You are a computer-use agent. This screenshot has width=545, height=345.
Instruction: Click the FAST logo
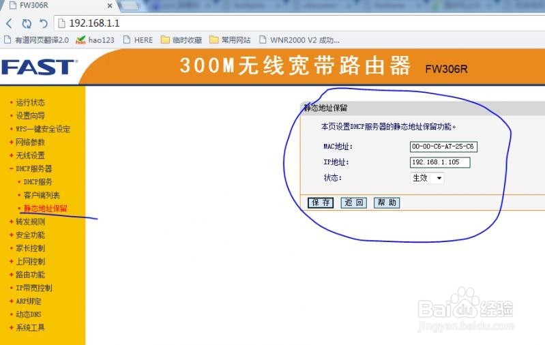40,67
